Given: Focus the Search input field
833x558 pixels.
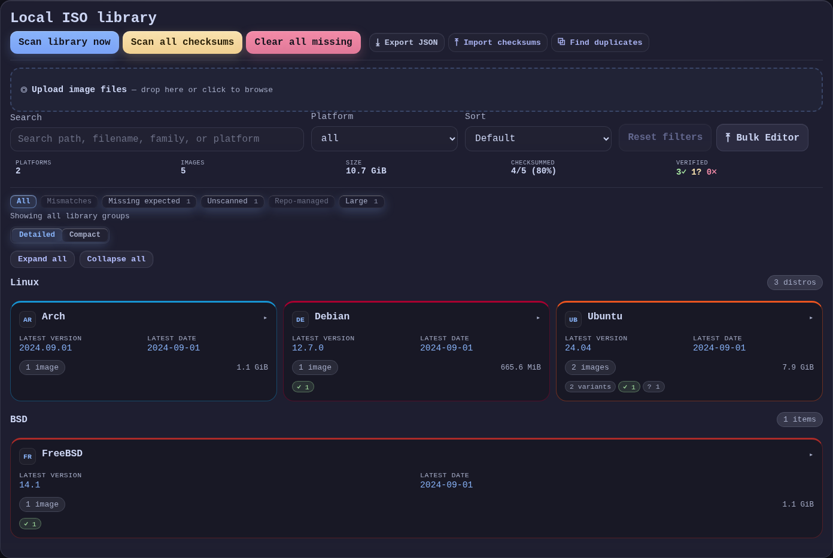Looking at the screenshot, I should [157, 139].
